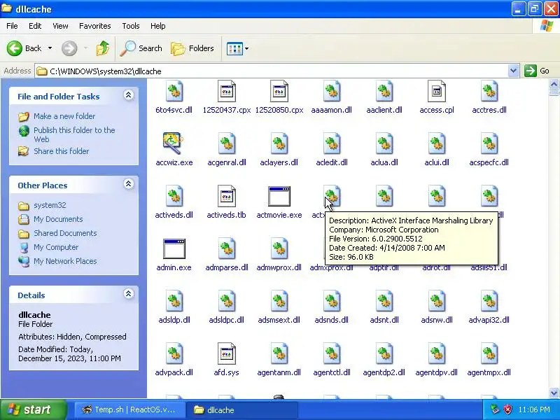Open the File menu
The image size is (560, 420).
pyautogui.click(x=12, y=26)
